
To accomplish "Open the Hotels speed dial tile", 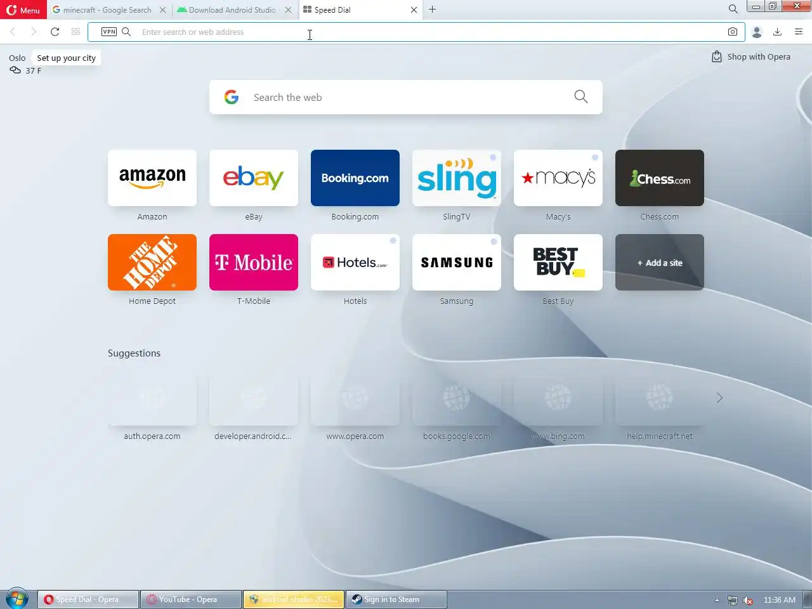I will click(x=355, y=262).
